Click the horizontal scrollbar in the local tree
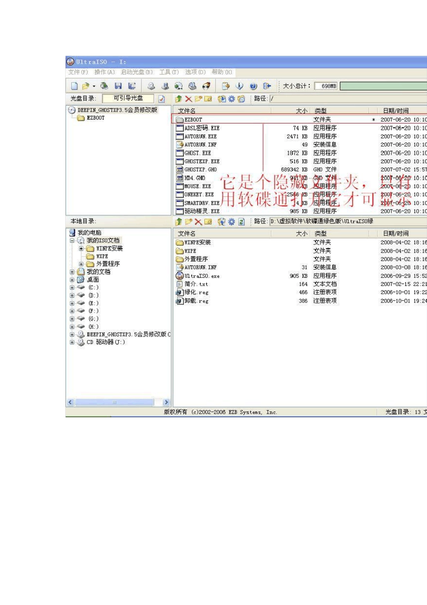 click(x=115, y=402)
